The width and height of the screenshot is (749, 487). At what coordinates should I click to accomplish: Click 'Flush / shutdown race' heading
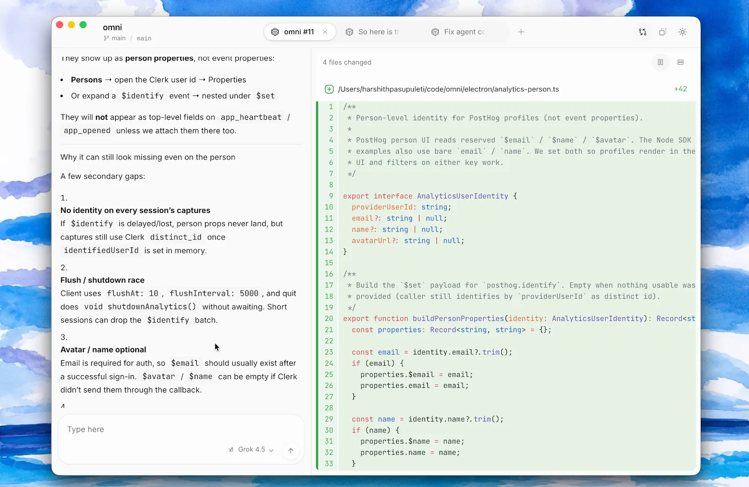pyautogui.click(x=103, y=280)
